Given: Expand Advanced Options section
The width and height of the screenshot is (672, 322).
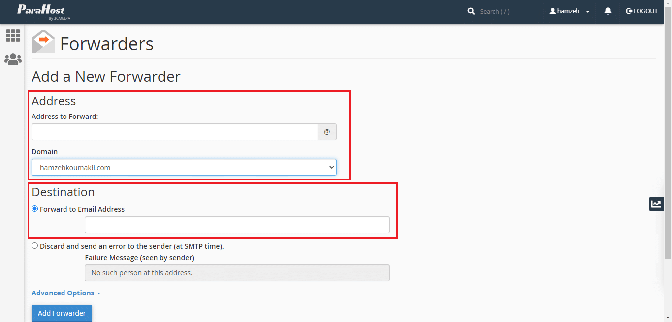Looking at the screenshot, I should [x=66, y=293].
